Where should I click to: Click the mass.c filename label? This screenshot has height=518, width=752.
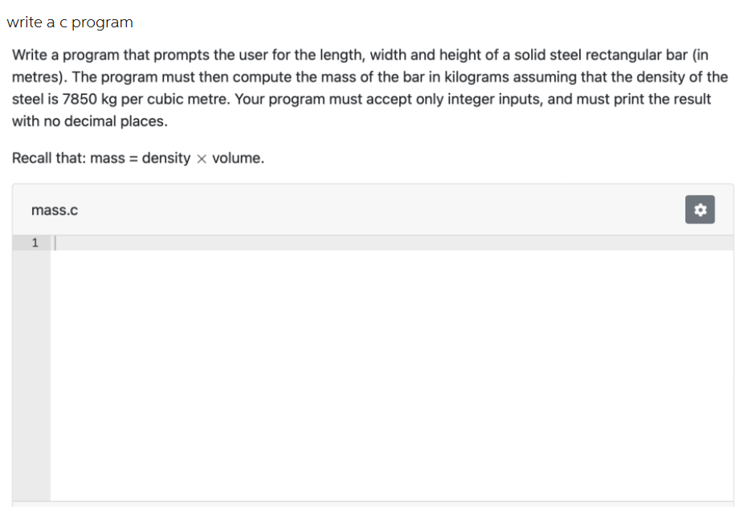54,210
